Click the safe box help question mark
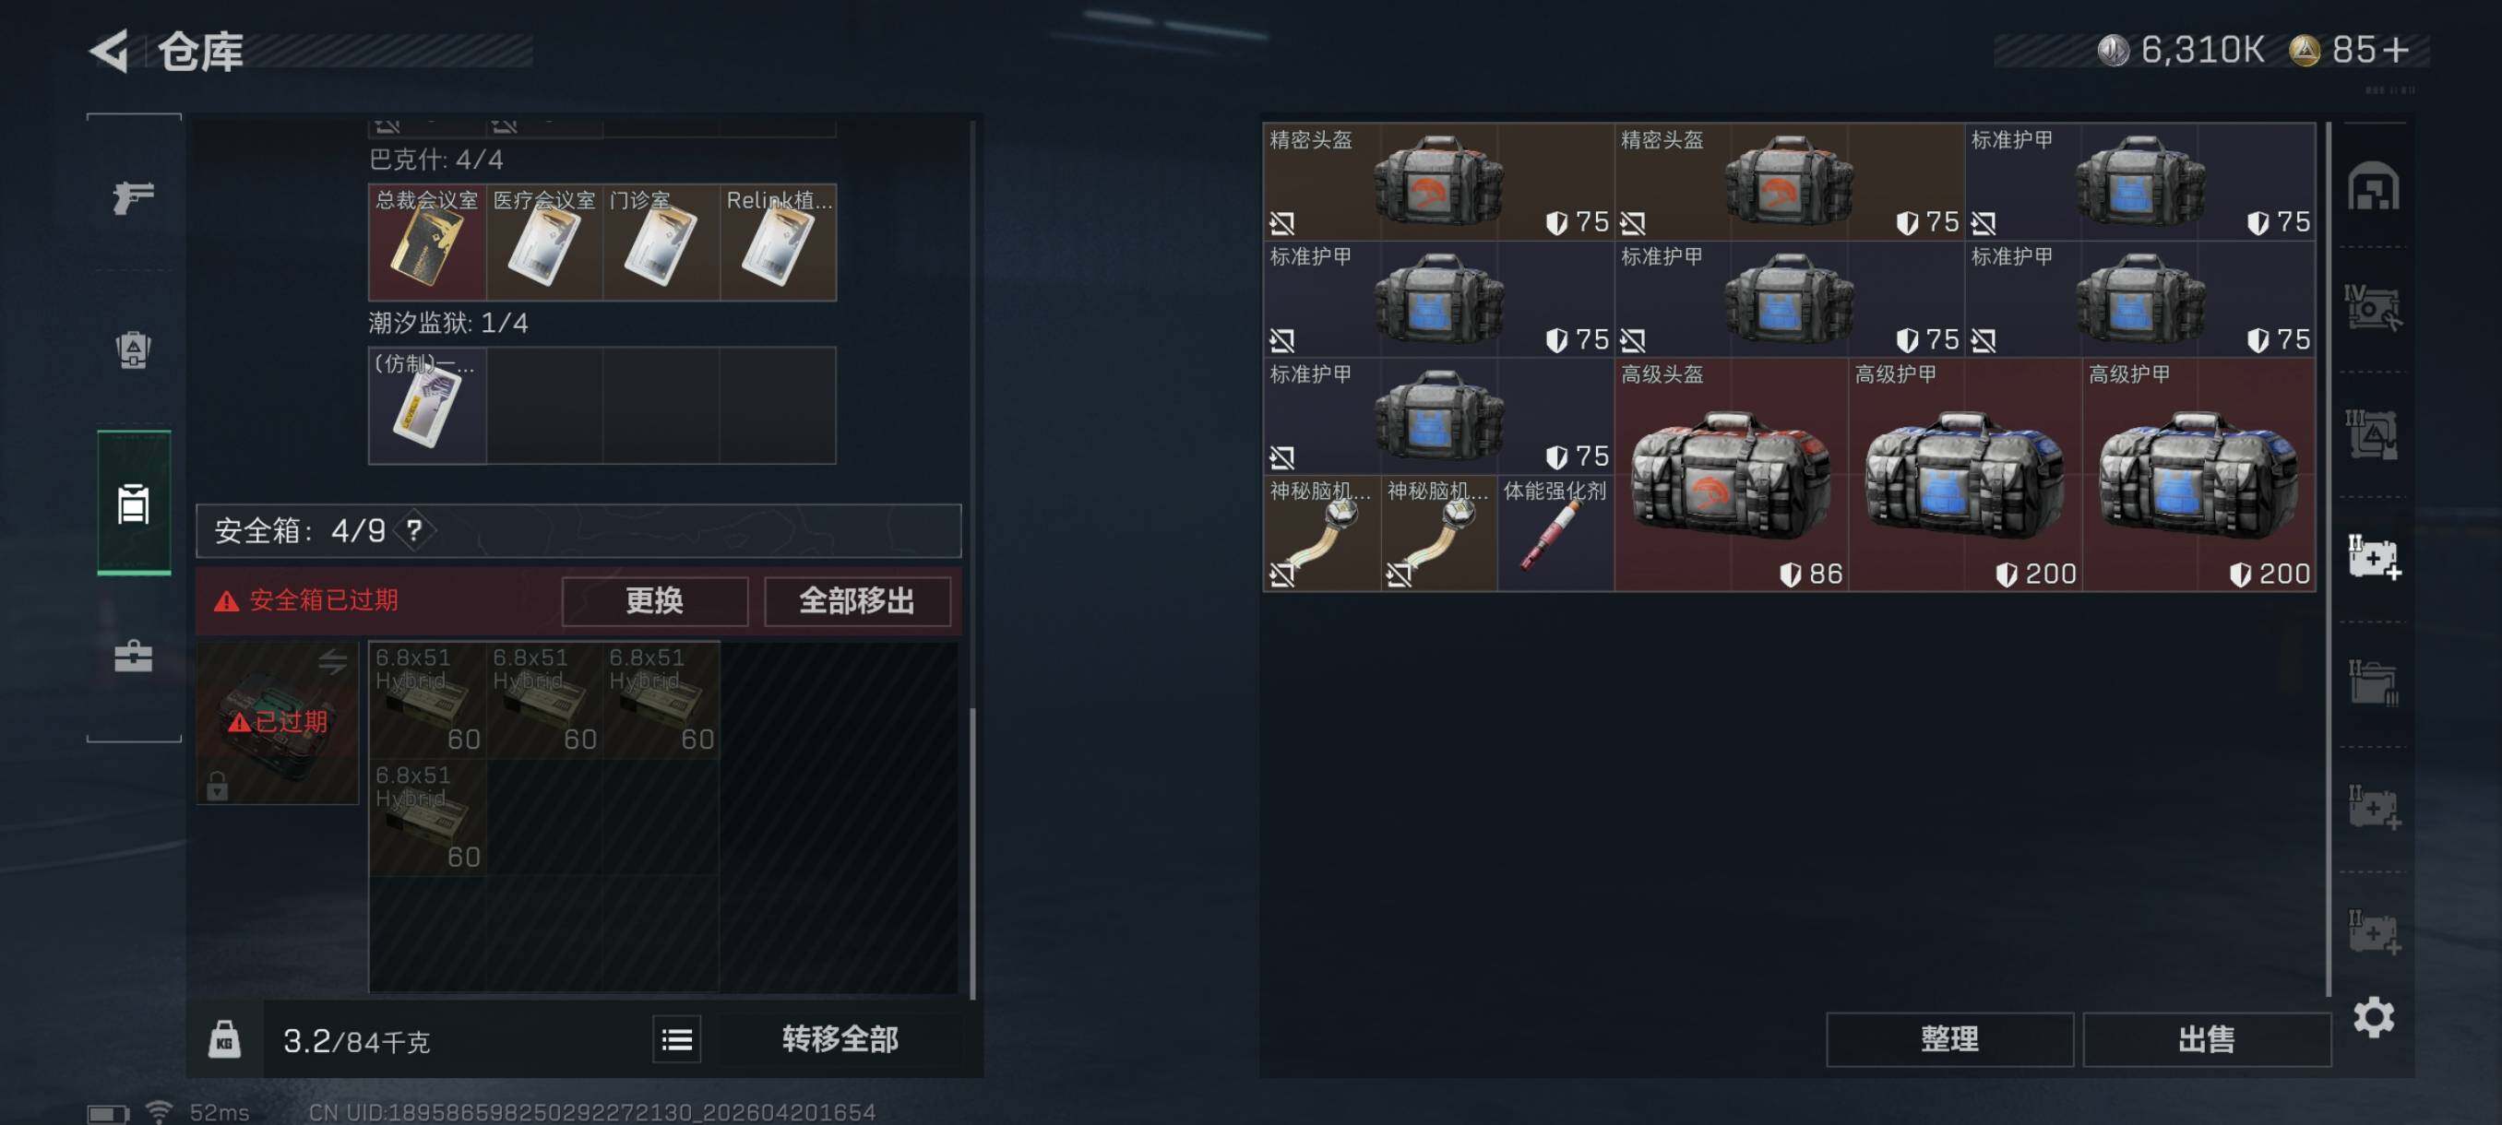 point(415,530)
